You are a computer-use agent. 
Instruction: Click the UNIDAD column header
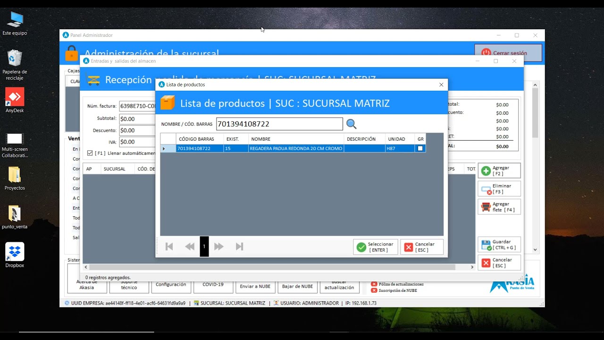[x=400, y=139]
